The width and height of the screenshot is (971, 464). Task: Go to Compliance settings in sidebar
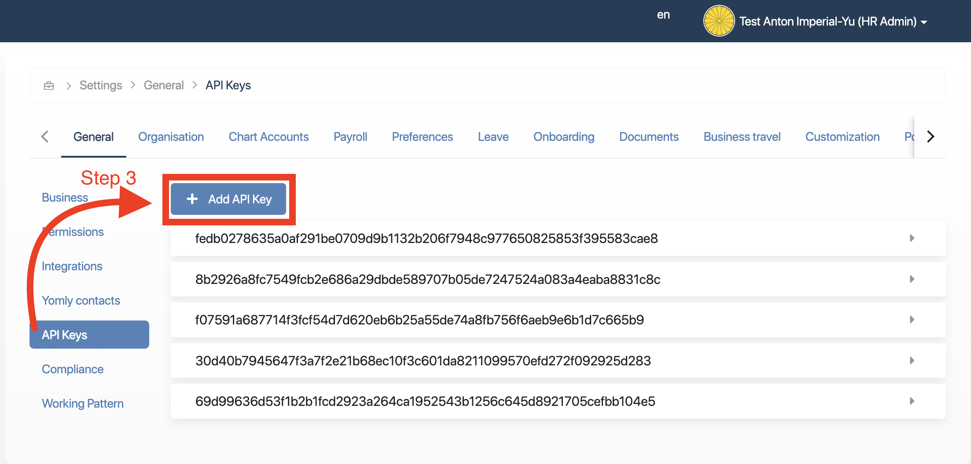(x=73, y=369)
